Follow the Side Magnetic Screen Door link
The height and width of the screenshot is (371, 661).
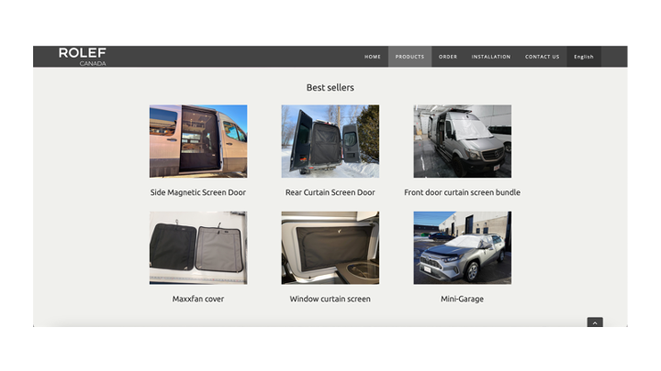pos(198,192)
